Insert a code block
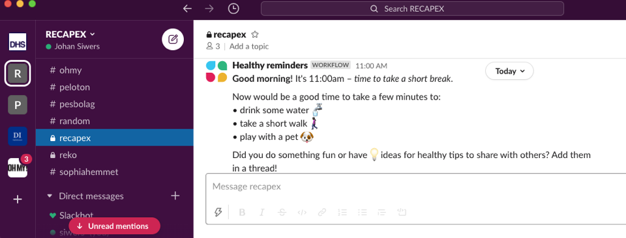Screen dimensions: 626x238 [402, 212]
